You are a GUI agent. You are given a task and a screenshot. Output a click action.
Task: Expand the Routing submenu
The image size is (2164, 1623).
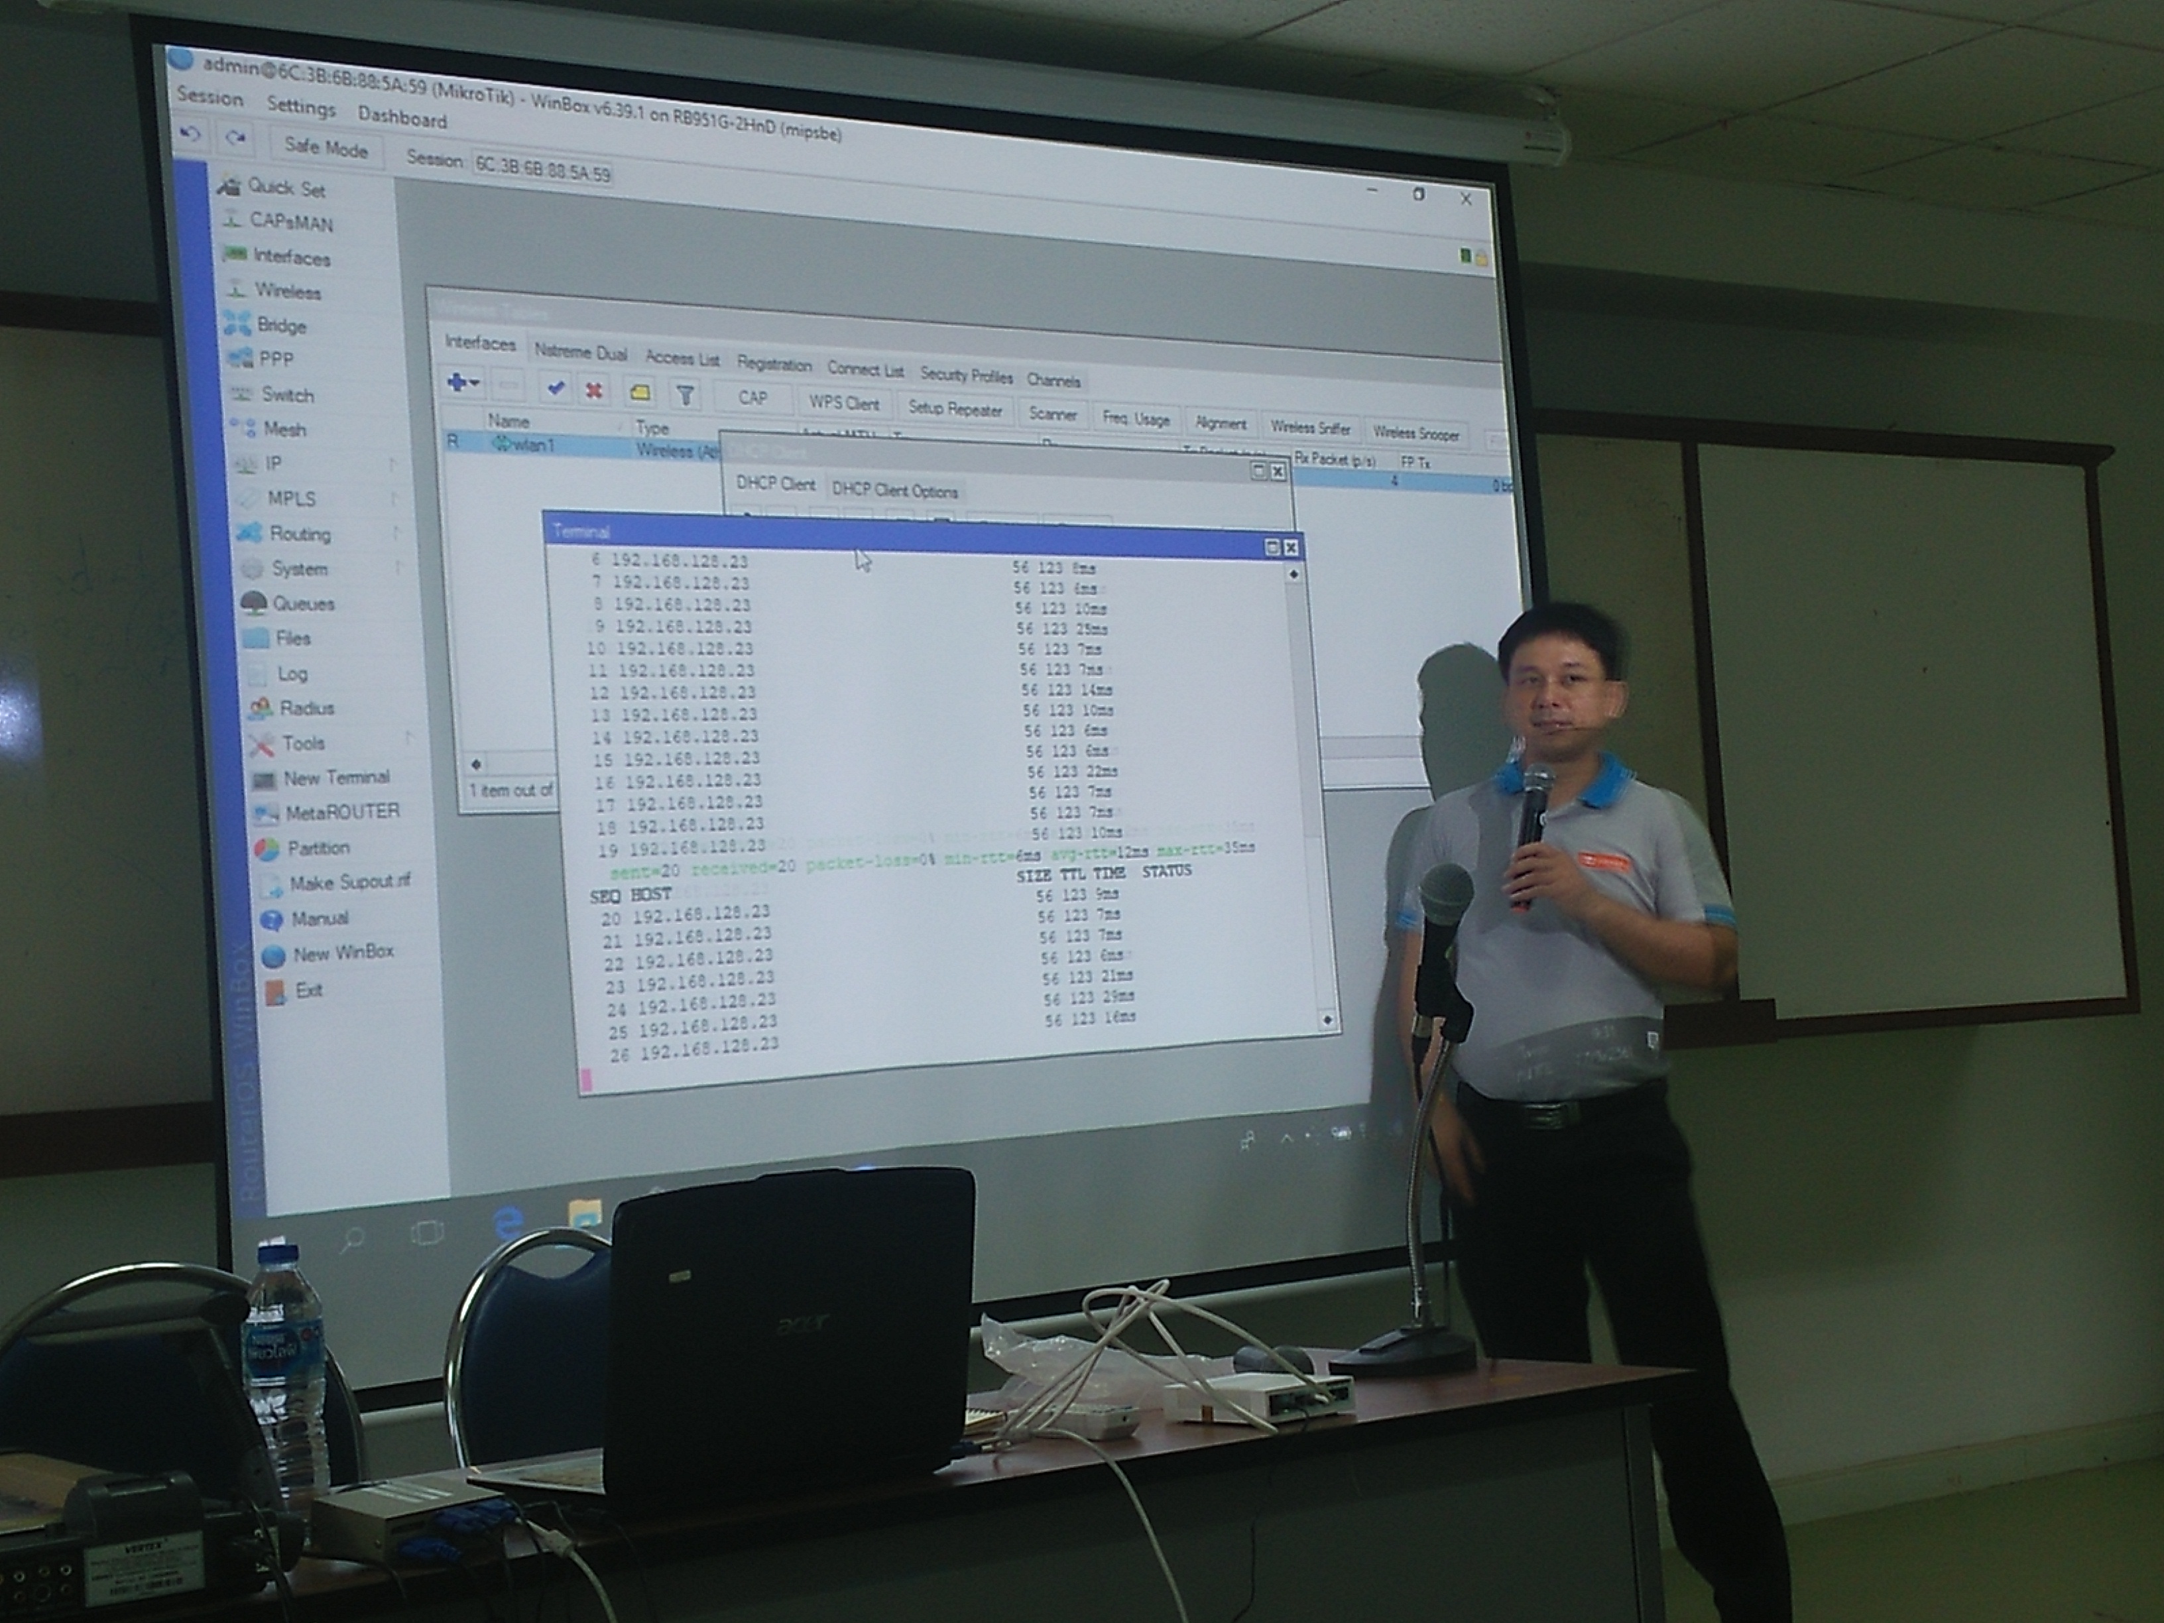300,534
